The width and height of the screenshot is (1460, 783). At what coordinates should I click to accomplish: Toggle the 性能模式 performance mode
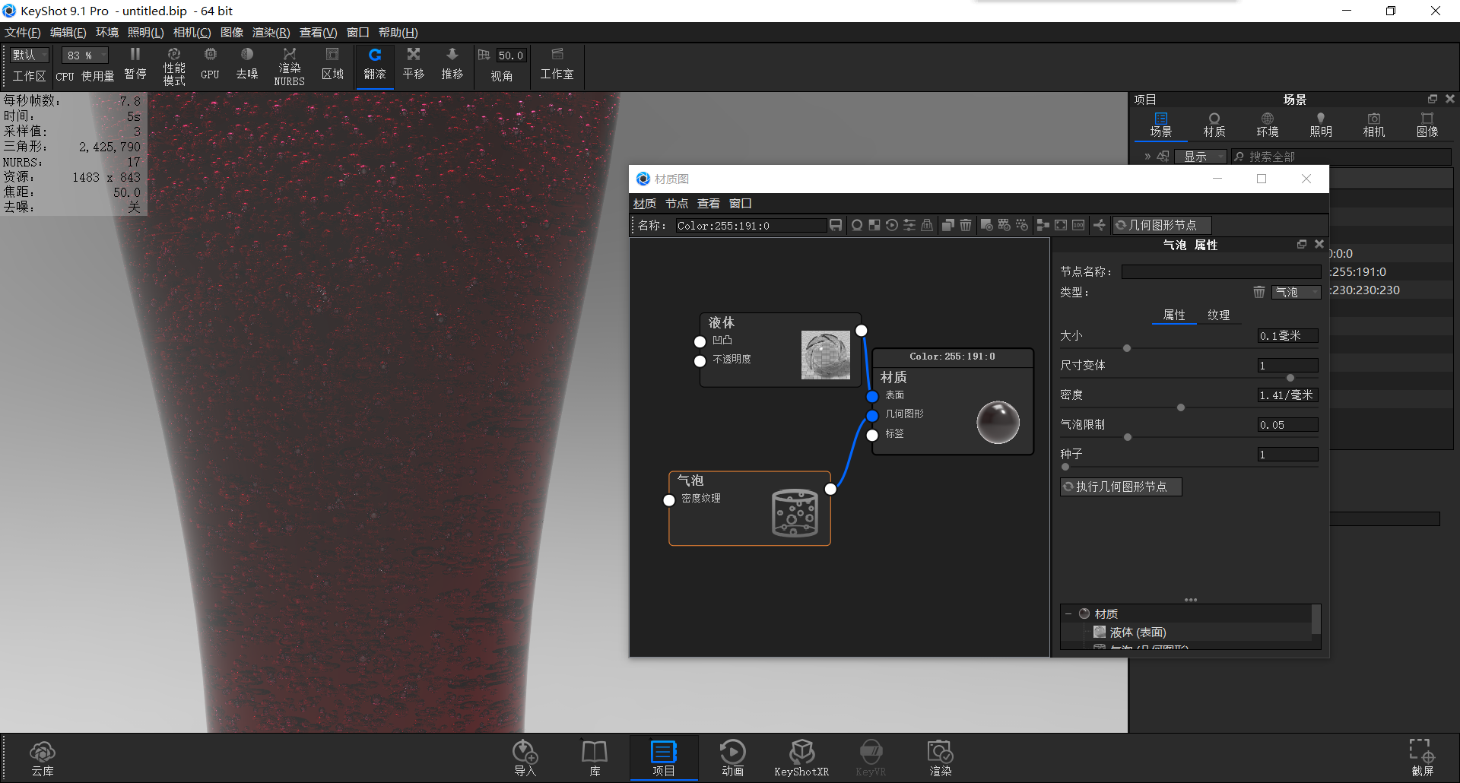[174, 65]
